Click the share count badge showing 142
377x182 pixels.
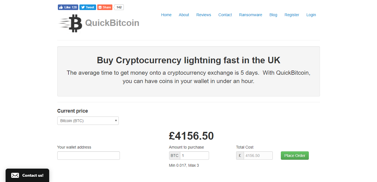pyautogui.click(x=118, y=7)
